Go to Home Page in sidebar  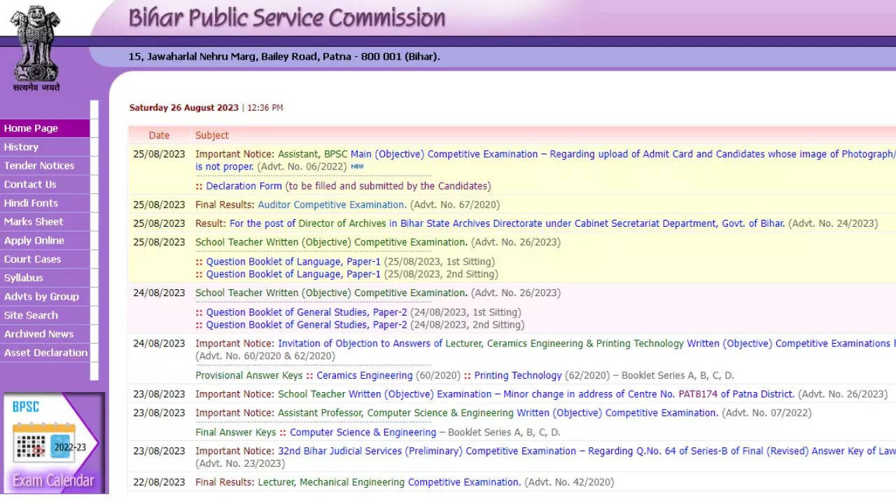(x=31, y=128)
